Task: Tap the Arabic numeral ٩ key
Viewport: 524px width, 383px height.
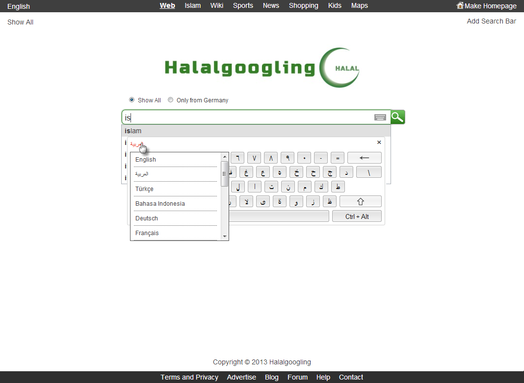Action: 288,158
